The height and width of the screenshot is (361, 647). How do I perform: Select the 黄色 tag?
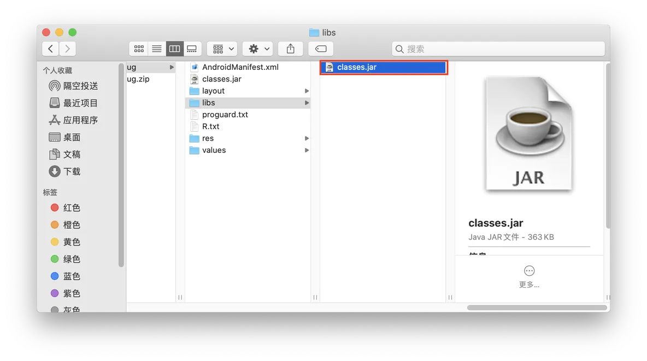66,242
